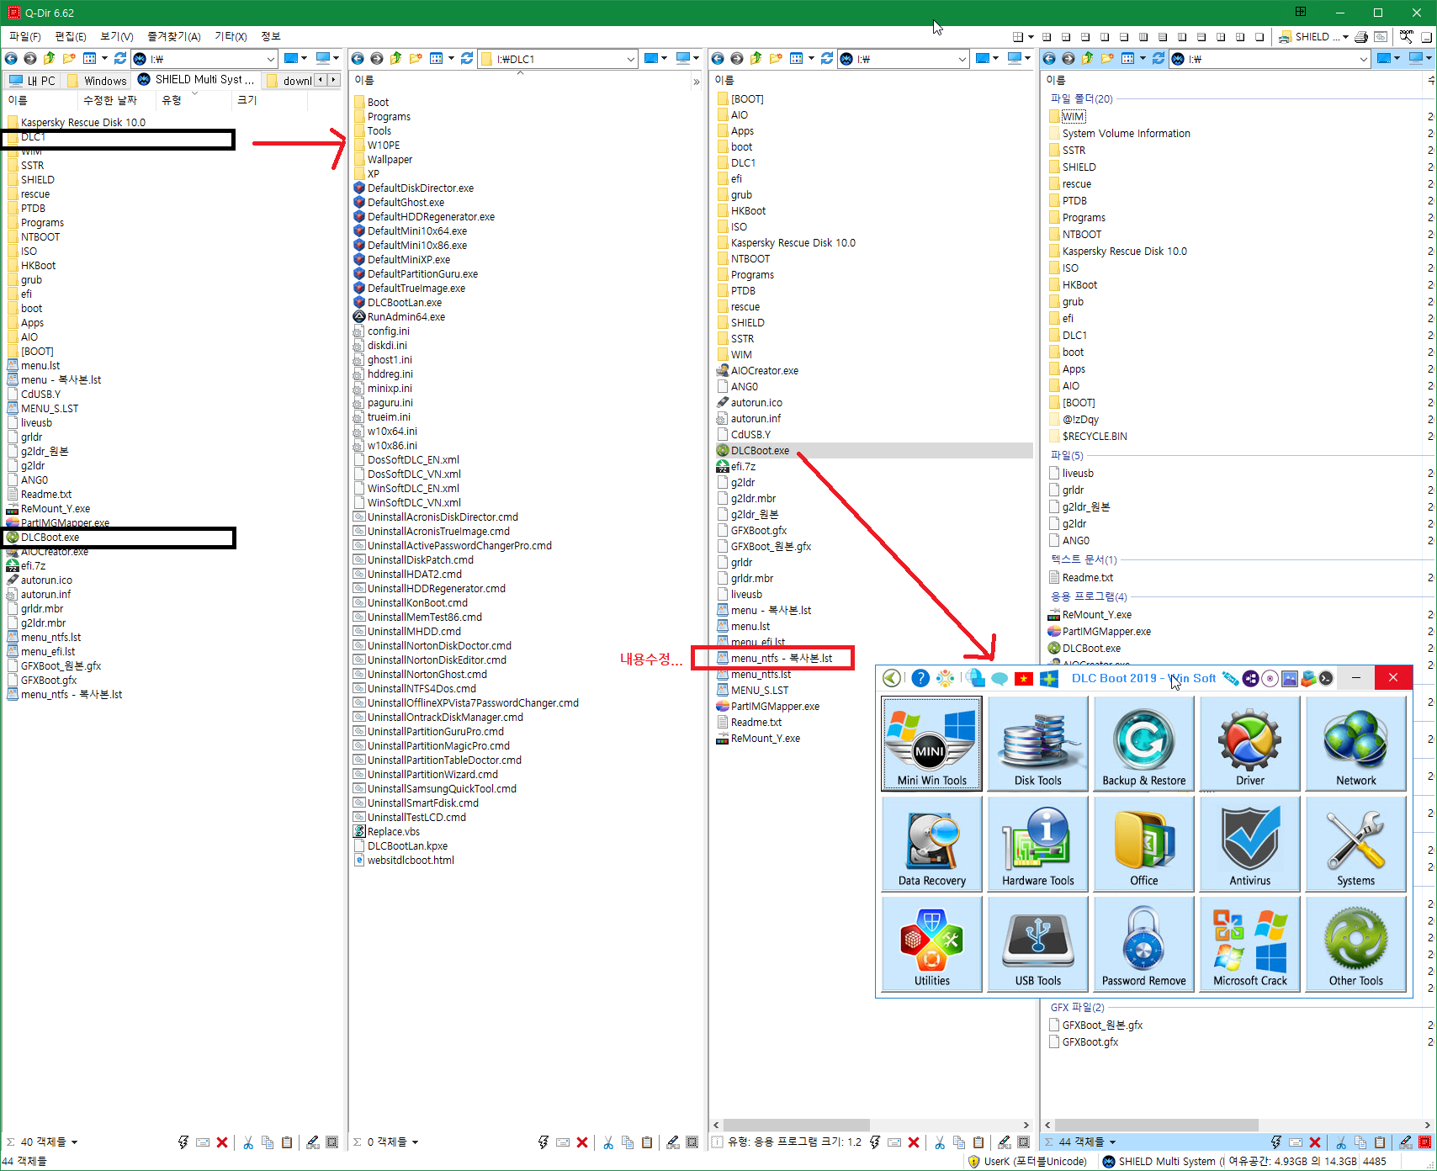
Task: Click the red delete X in first pane status bar
Action: pyautogui.click(x=222, y=1142)
